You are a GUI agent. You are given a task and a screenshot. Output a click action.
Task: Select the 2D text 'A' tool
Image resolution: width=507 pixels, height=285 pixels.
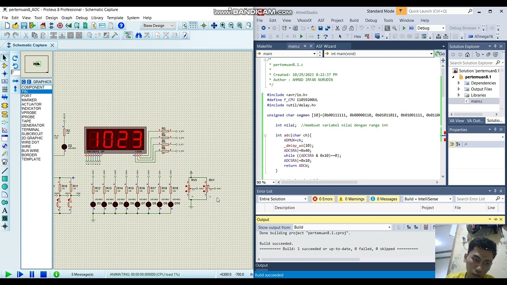(x=5, y=211)
